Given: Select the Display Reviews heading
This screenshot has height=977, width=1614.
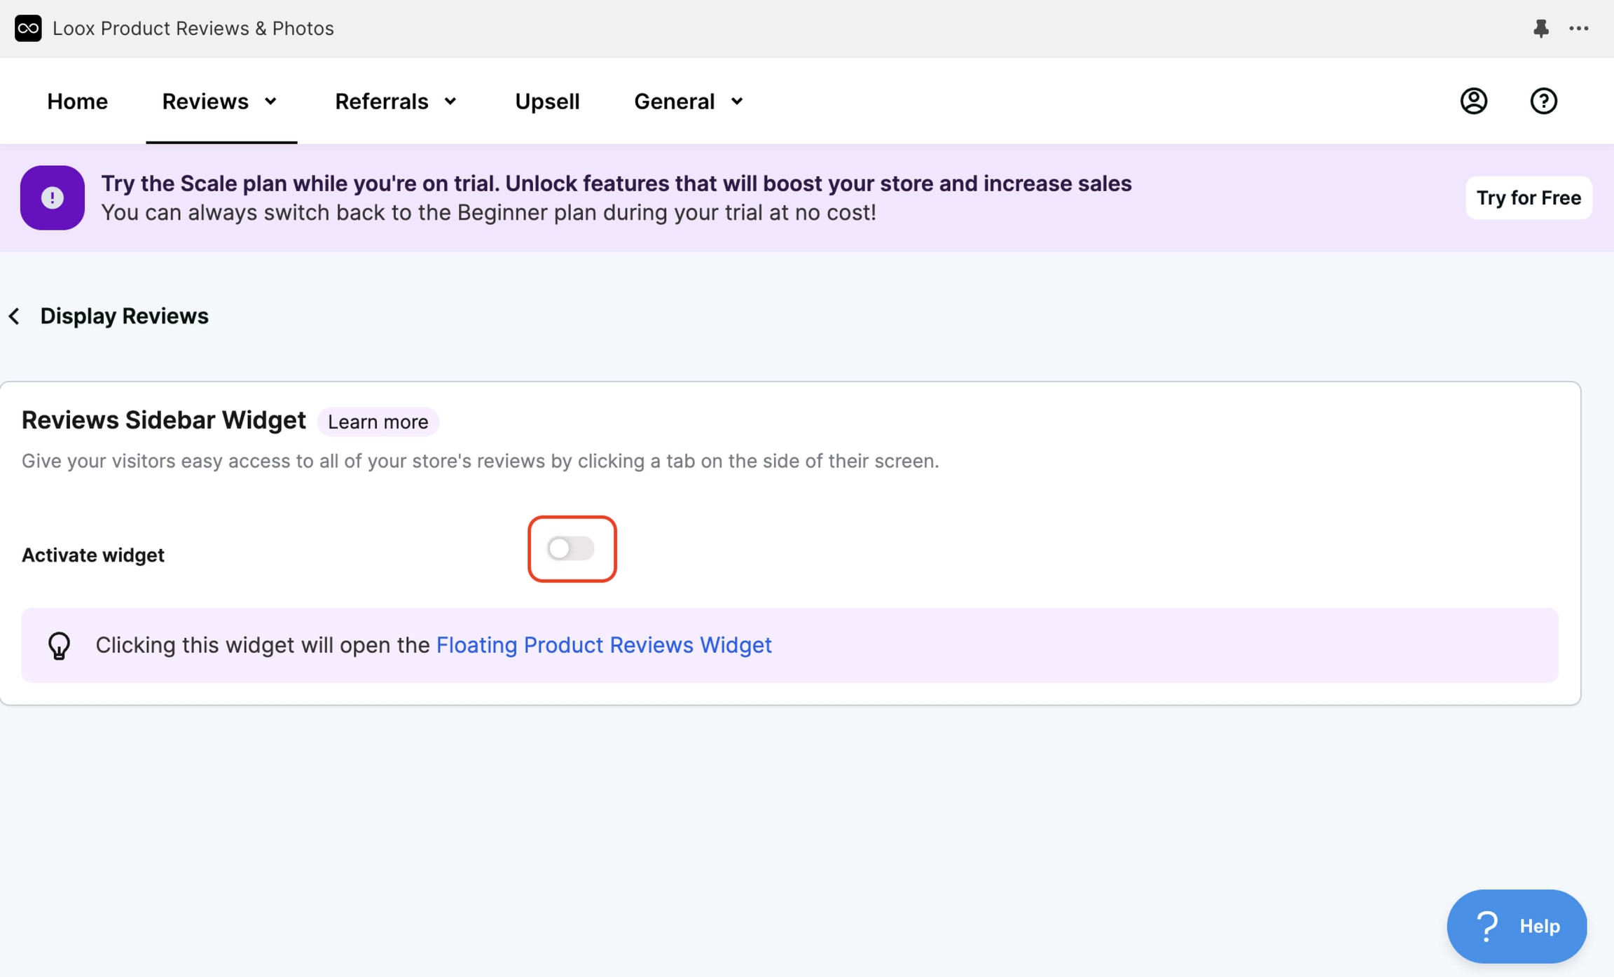Looking at the screenshot, I should coord(123,315).
